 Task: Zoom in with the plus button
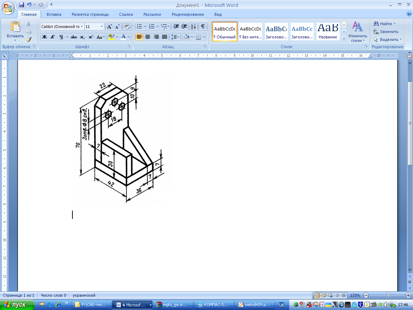[x=408, y=296]
